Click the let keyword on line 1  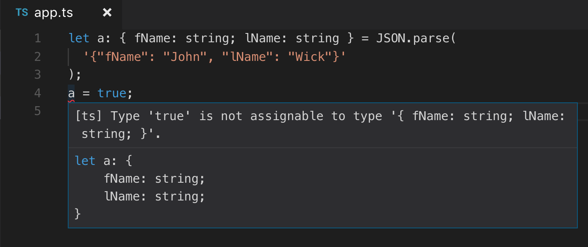[x=79, y=38]
